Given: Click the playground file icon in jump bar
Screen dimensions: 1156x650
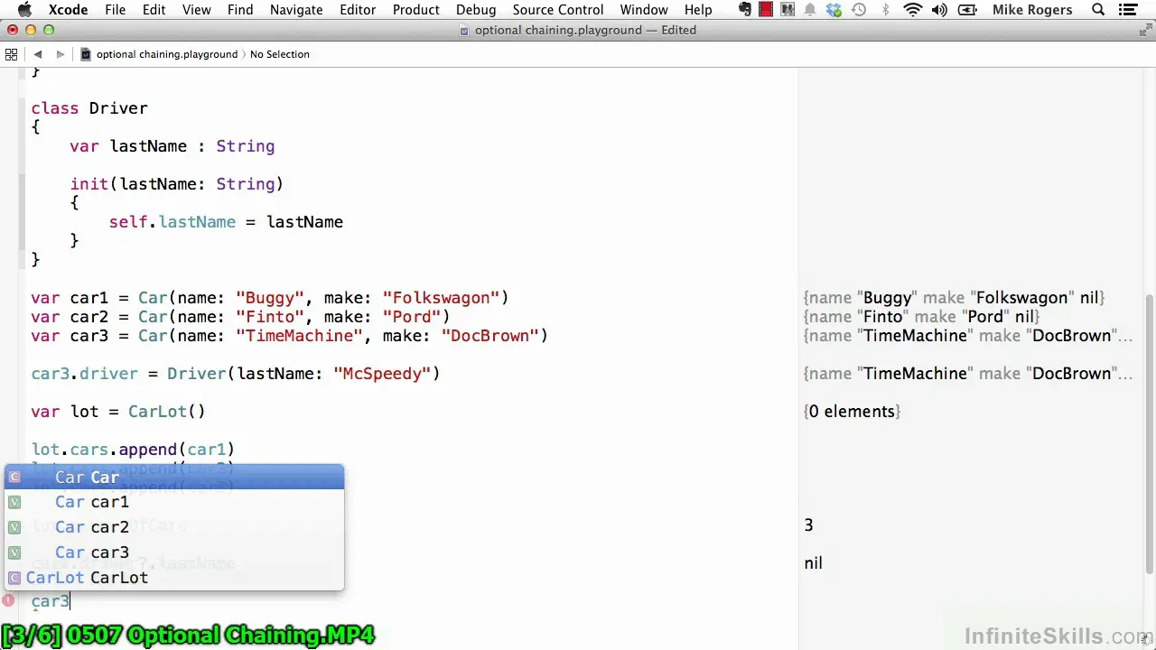Looking at the screenshot, I should click(x=86, y=54).
